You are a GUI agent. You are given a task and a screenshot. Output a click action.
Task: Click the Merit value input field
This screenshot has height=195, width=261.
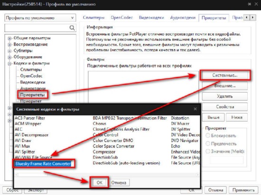point(226,160)
